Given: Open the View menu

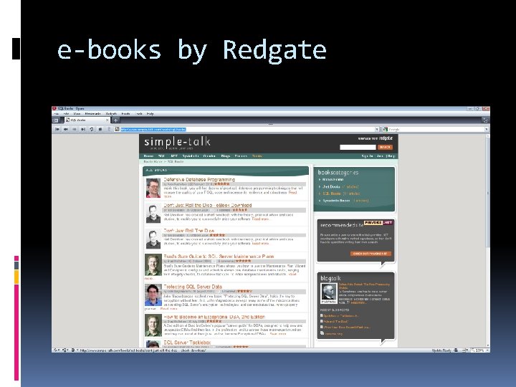Looking at the screenshot, I should pyautogui.click(x=77, y=114).
